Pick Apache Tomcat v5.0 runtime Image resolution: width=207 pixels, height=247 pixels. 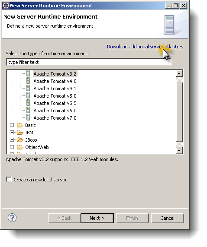pyautogui.click(x=55, y=96)
